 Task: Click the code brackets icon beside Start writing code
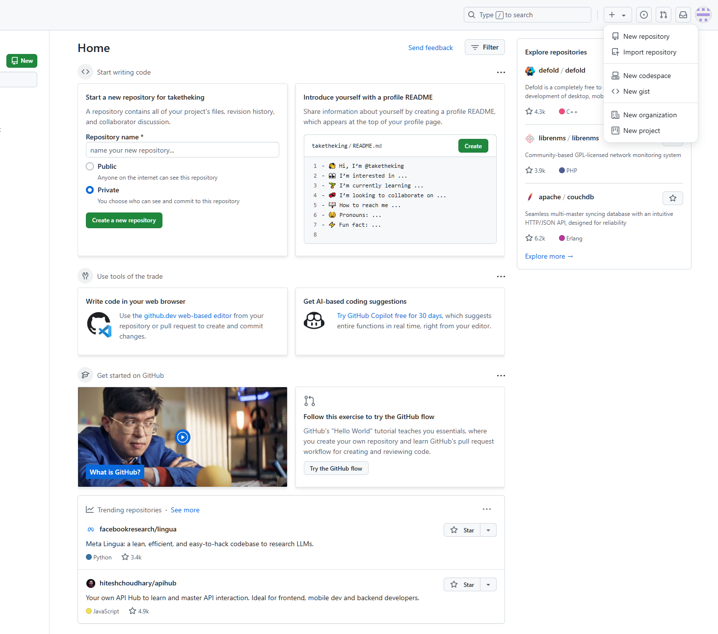click(x=85, y=72)
